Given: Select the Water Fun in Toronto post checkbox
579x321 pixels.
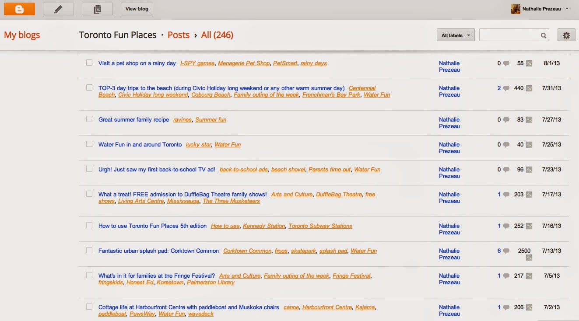Looking at the screenshot, I should 89,144.
